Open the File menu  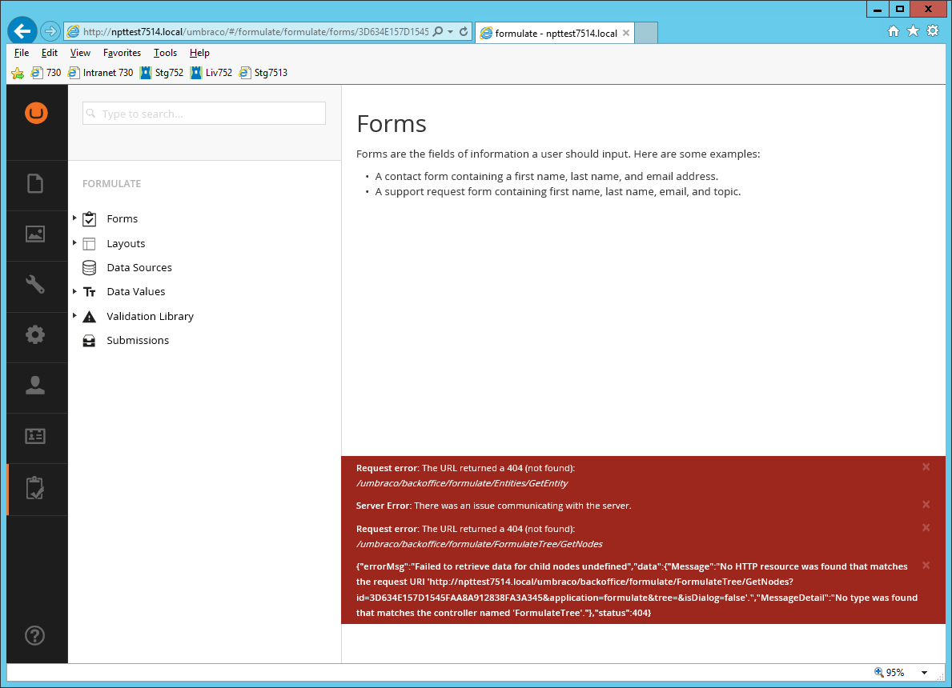coord(22,53)
